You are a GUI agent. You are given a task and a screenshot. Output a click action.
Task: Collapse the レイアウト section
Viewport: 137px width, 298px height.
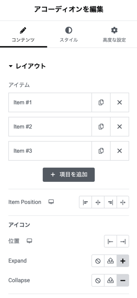click(x=27, y=66)
